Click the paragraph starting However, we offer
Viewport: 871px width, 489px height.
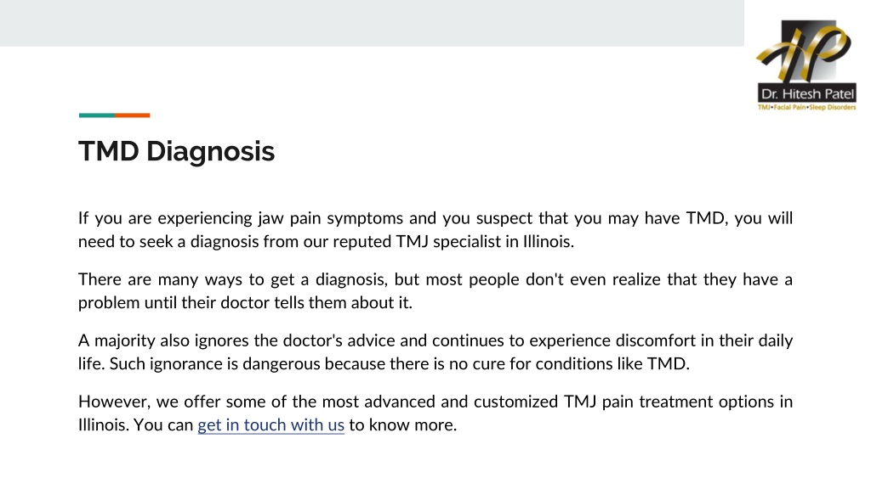435,413
